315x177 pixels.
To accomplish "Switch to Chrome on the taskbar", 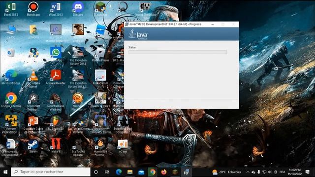I will point(153,172).
